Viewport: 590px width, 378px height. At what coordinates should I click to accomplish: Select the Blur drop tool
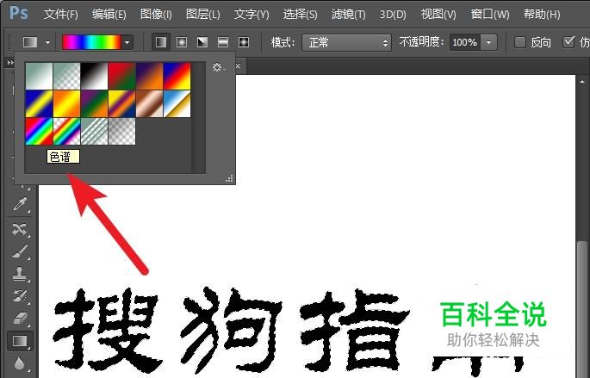coord(20,363)
